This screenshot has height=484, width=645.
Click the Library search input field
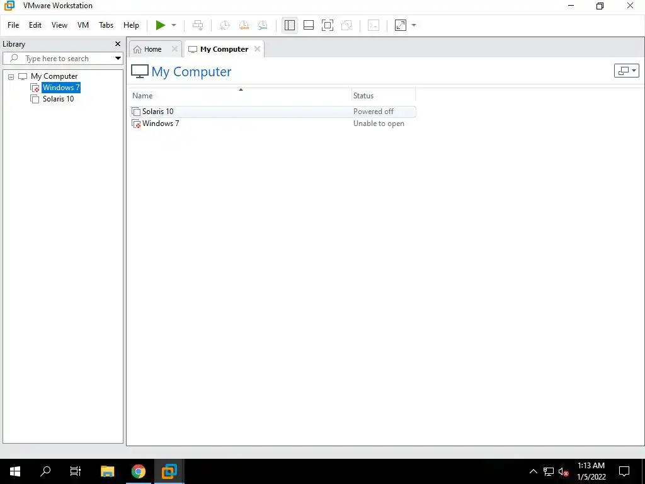click(62, 59)
